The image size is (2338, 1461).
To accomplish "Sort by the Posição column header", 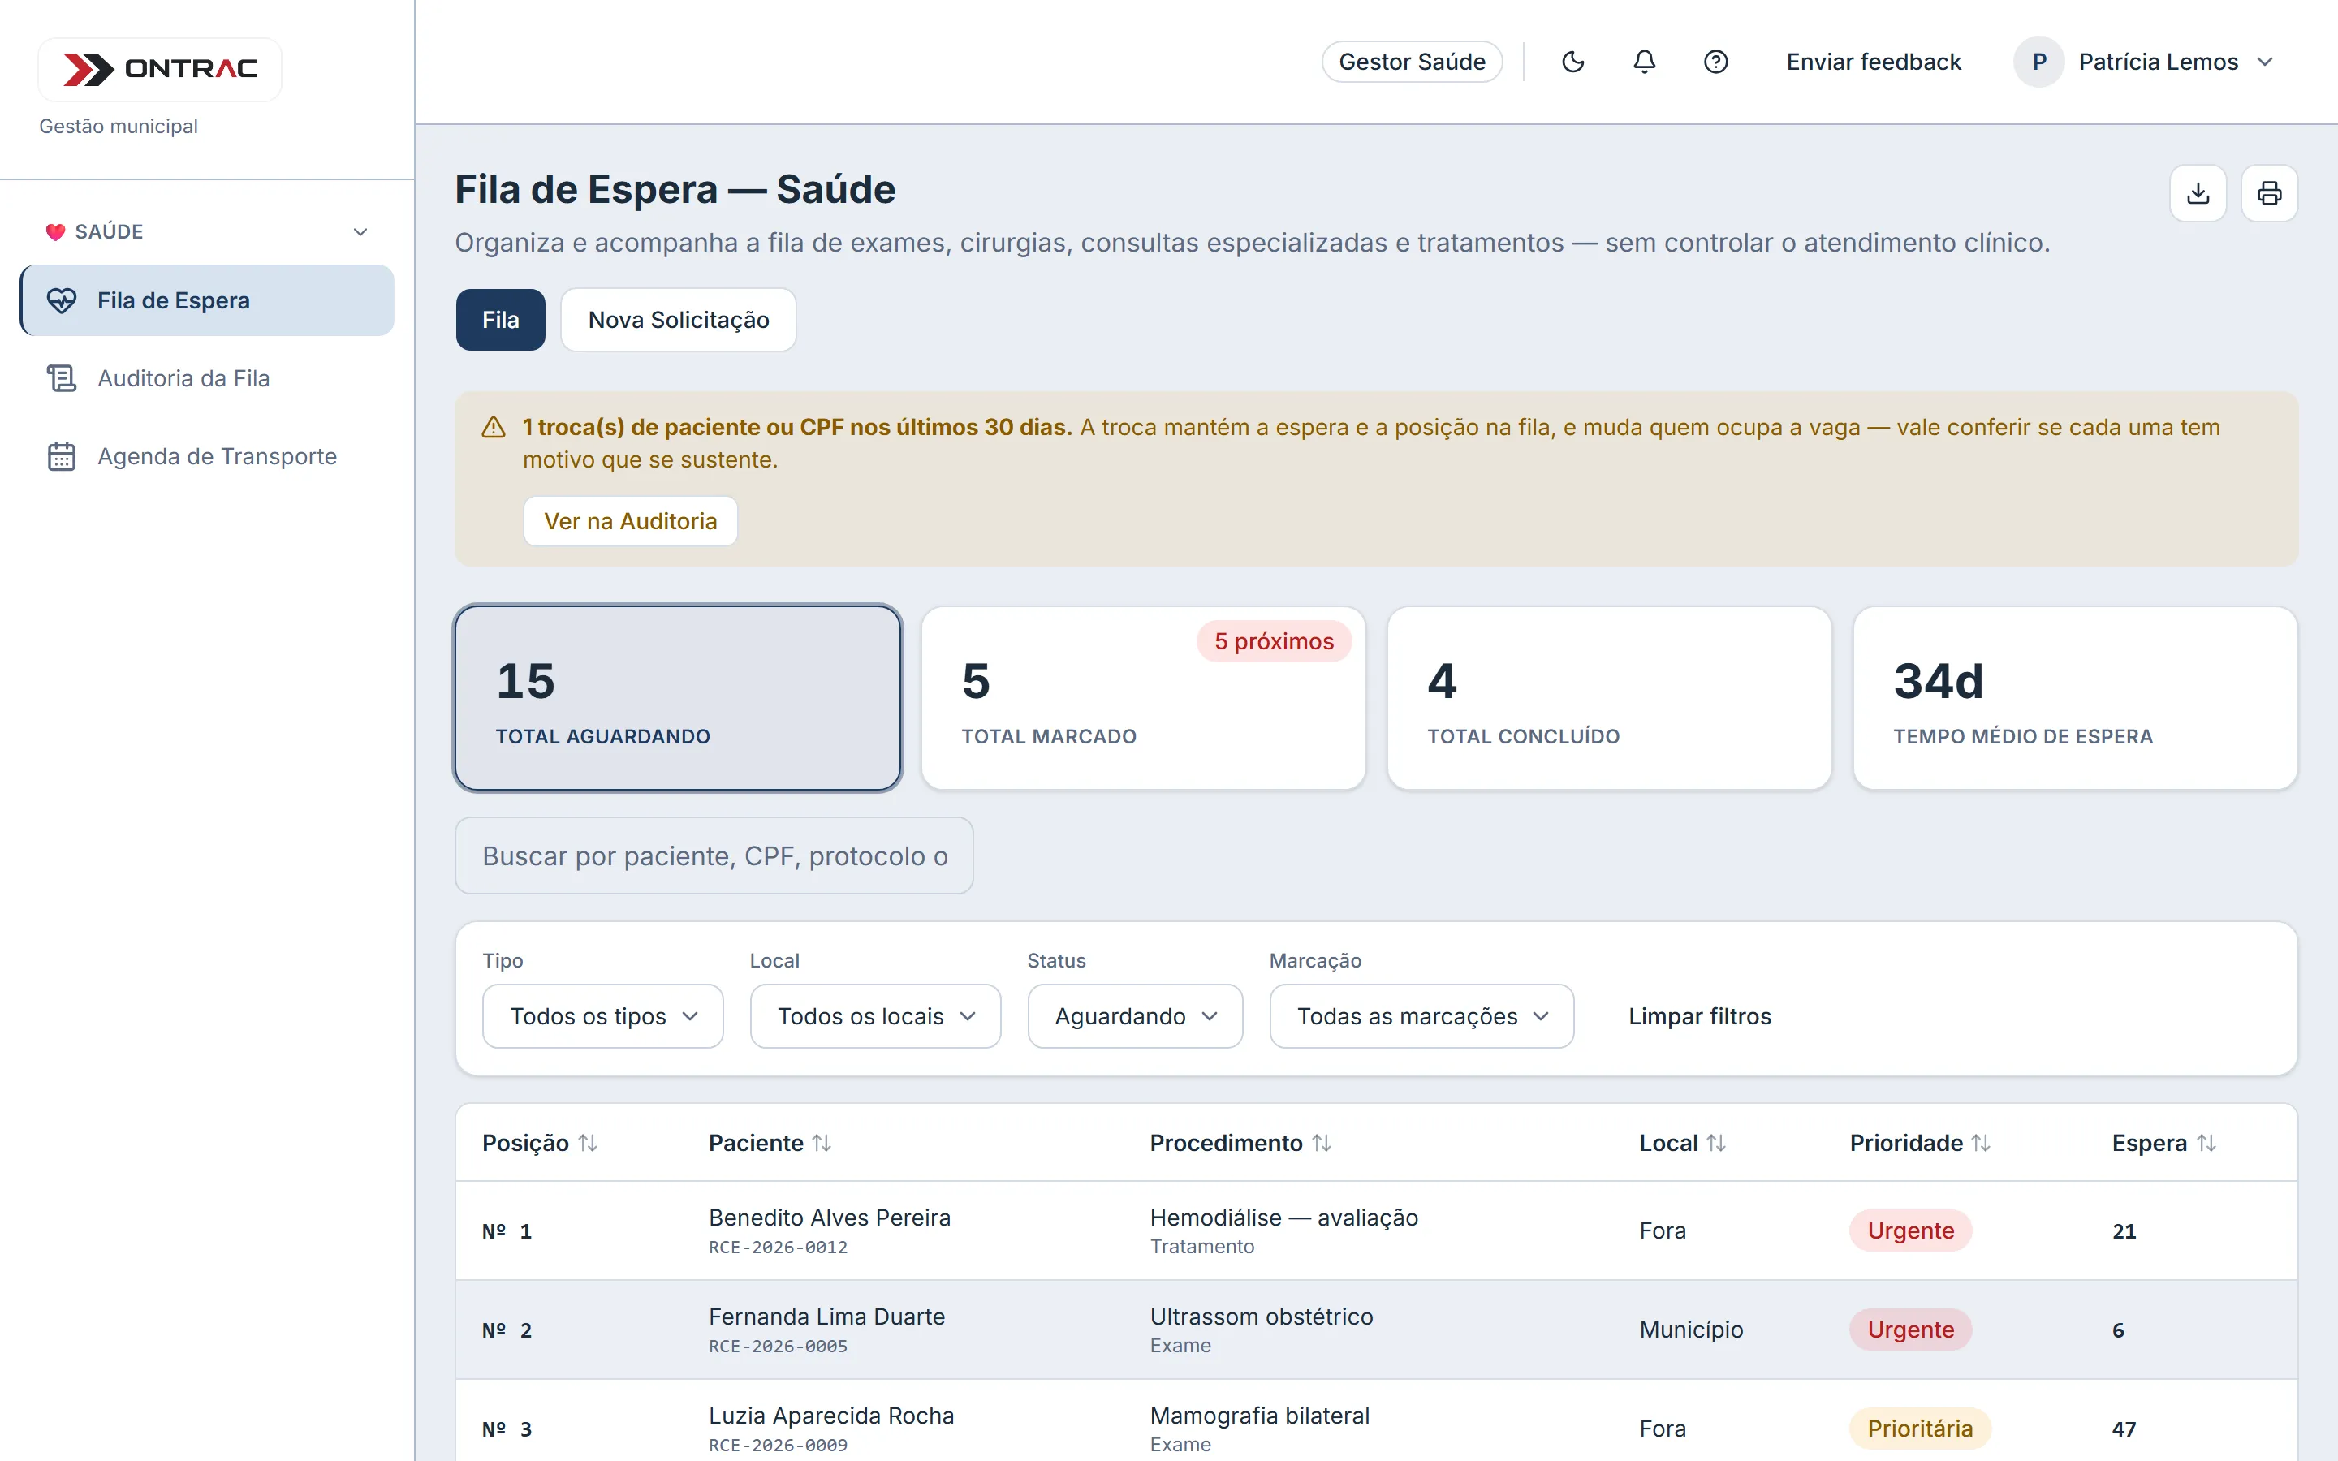I will click(x=539, y=1143).
